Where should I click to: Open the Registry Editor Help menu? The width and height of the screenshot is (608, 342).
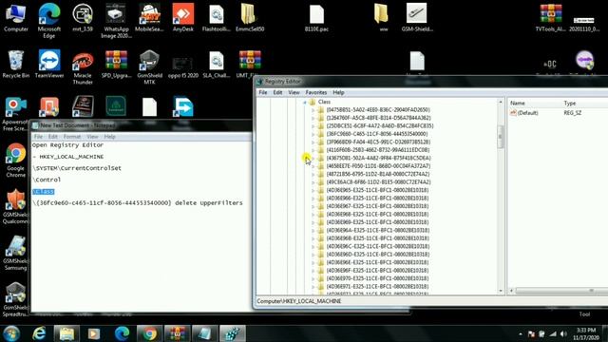tap(338, 92)
